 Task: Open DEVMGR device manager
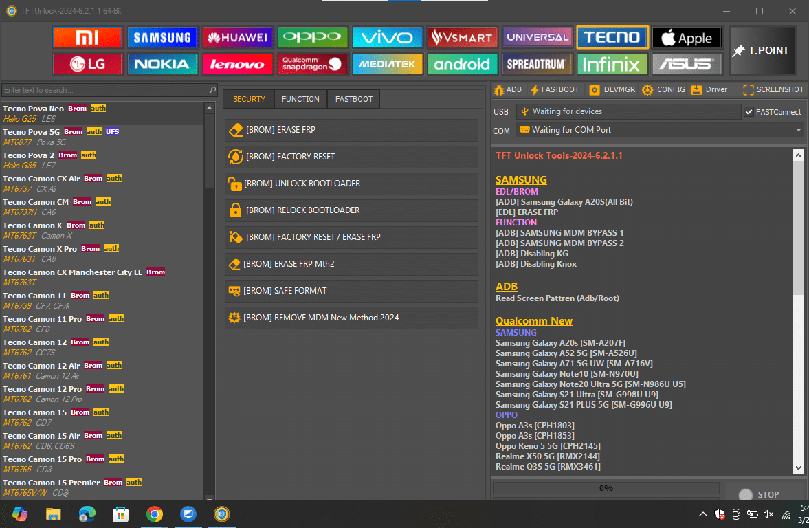(611, 89)
